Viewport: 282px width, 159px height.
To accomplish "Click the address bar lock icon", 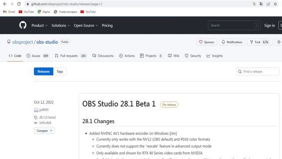I will [x=27, y=4].
